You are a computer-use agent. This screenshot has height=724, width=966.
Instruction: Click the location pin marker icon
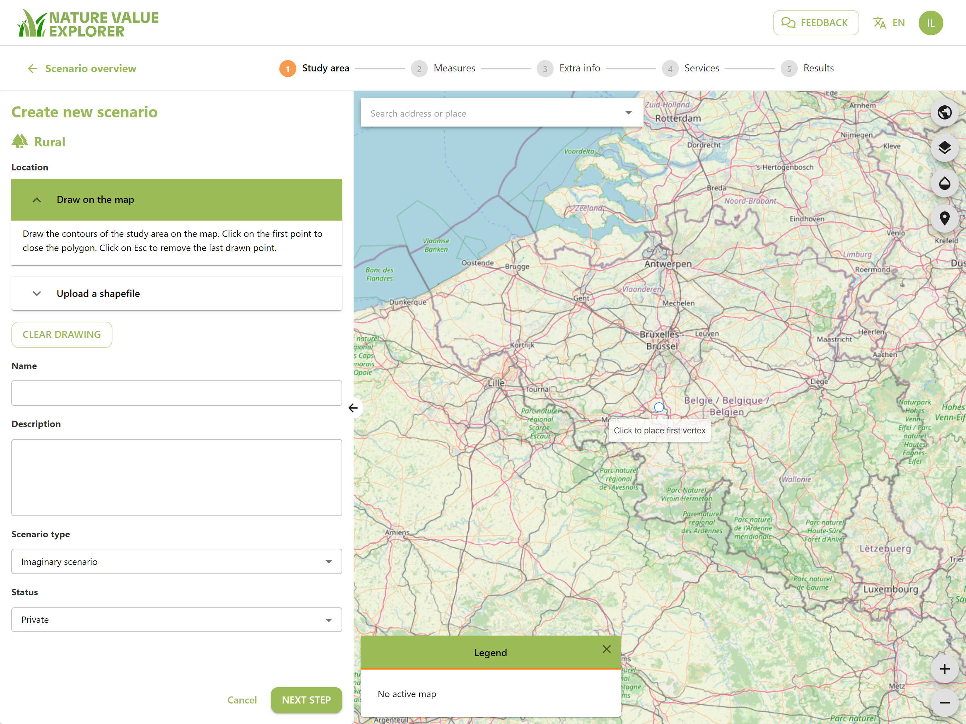coord(944,218)
